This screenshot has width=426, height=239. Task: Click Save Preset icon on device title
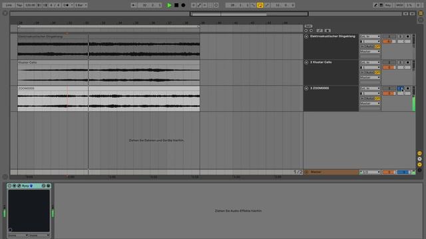[49, 186]
